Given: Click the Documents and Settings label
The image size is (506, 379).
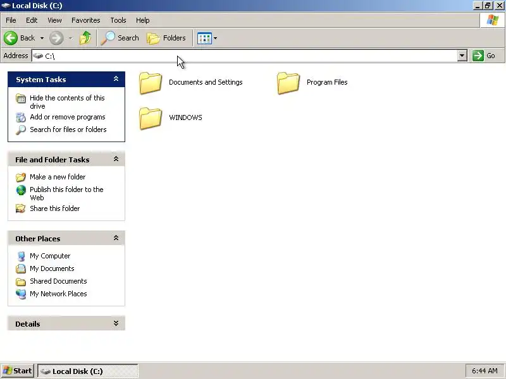Looking at the screenshot, I should click(x=206, y=82).
